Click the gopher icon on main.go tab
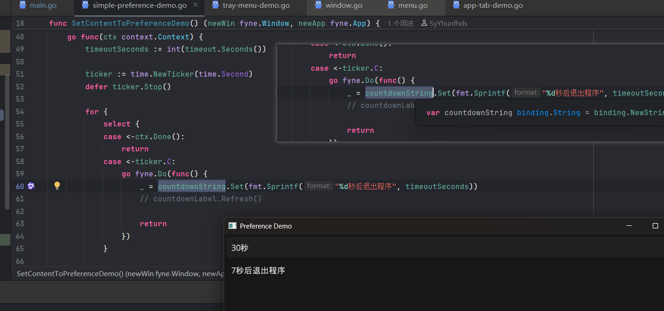Screen dimensions: 664x311 (22, 5)
